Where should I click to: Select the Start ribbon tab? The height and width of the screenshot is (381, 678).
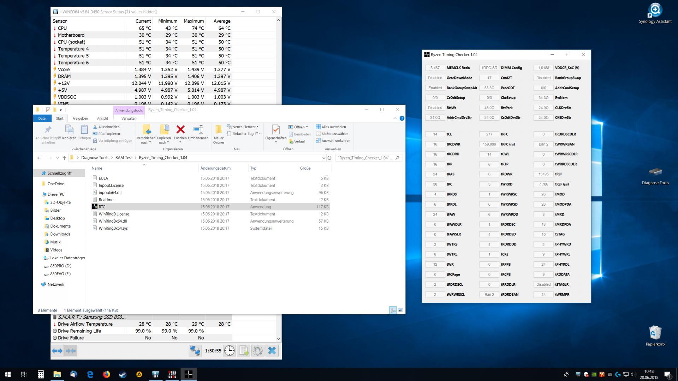pos(60,119)
